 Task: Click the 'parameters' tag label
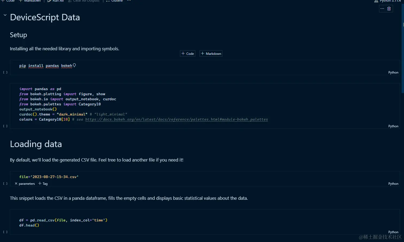click(x=27, y=184)
